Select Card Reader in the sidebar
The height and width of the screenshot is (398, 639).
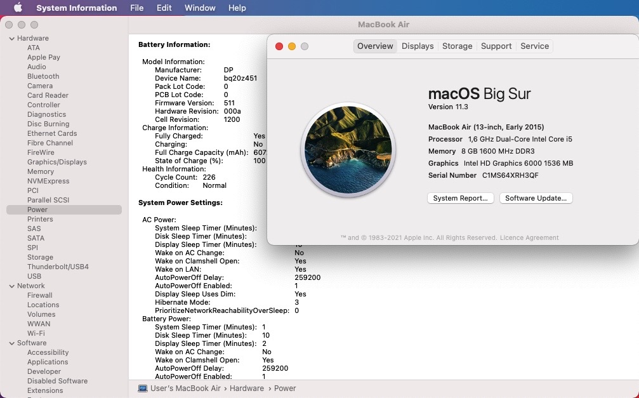click(x=48, y=95)
